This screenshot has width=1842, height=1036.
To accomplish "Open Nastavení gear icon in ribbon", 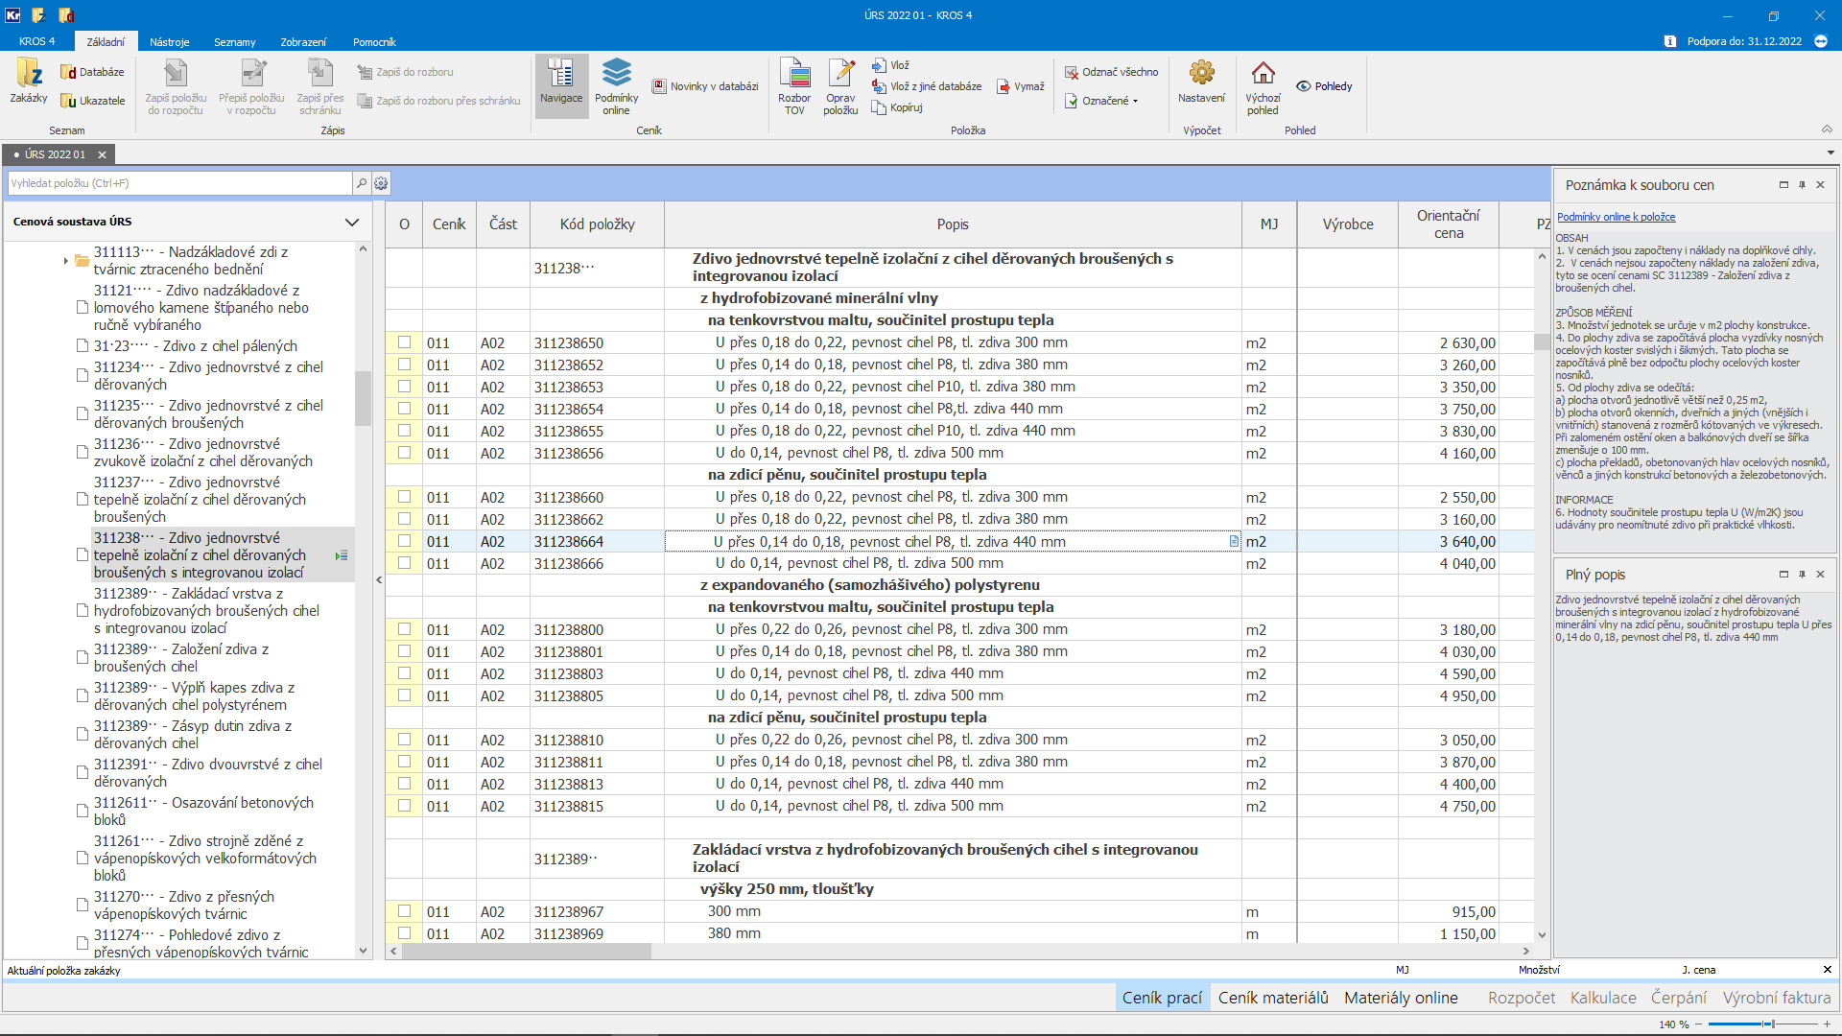I will [x=1201, y=73].
